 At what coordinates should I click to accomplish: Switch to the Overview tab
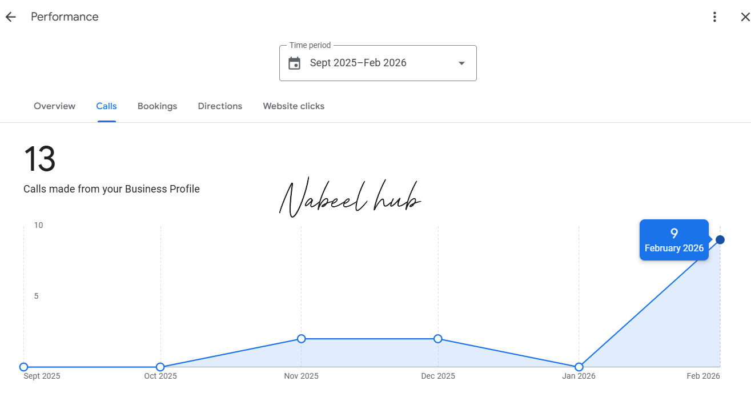pyautogui.click(x=54, y=106)
